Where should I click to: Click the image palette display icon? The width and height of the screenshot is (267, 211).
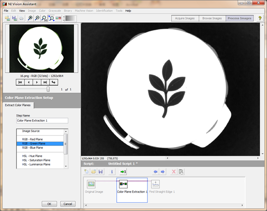pyautogui.click(x=58, y=18)
